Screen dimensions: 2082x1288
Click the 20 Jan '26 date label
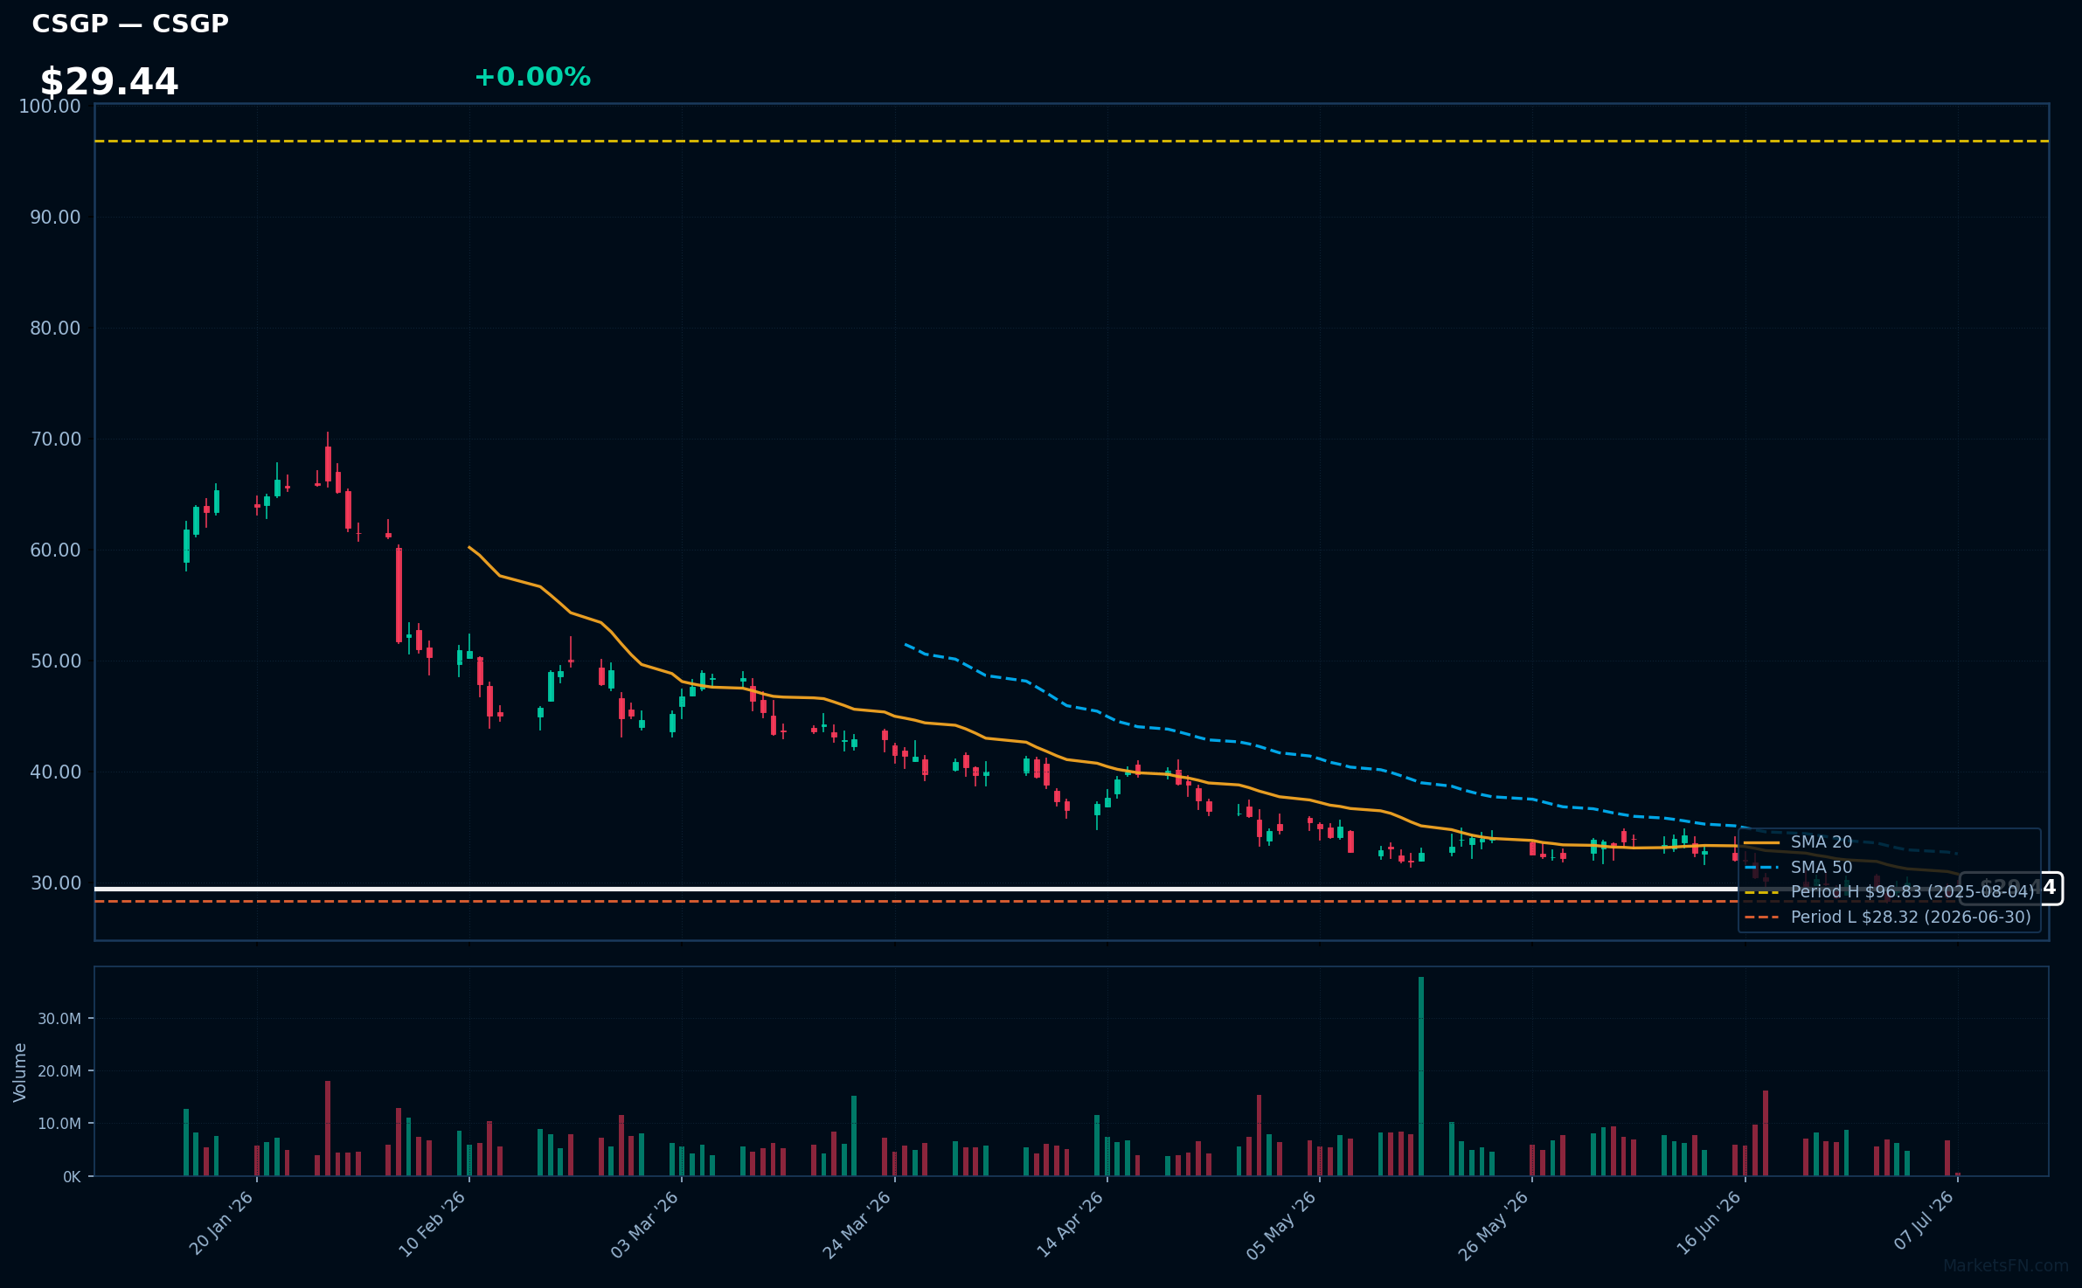(x=221, y=1223)
